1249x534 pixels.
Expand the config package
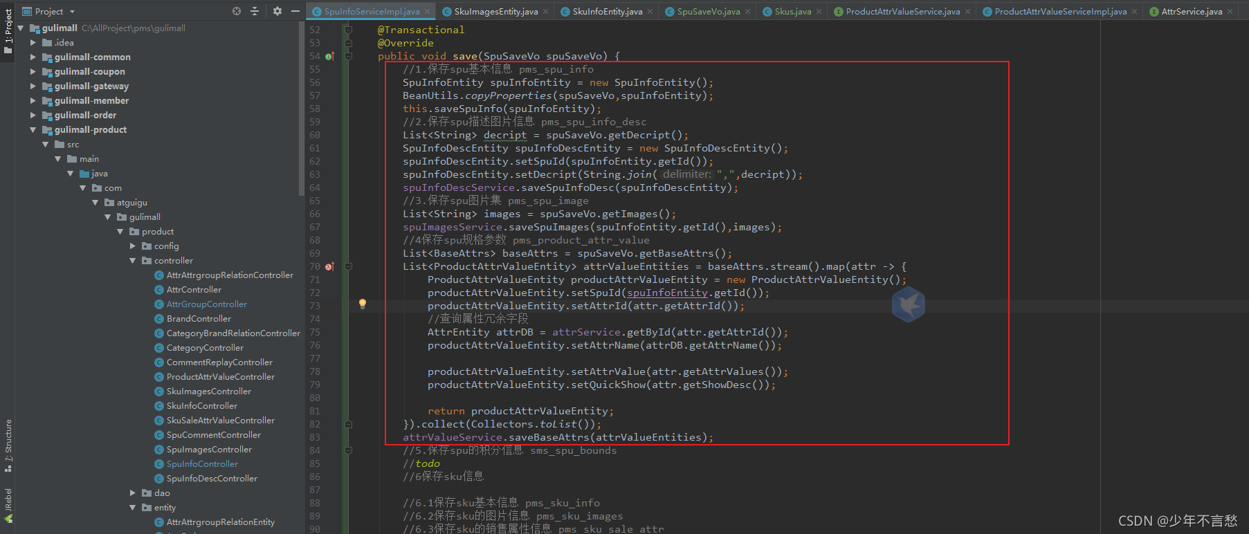coord(133,246)
